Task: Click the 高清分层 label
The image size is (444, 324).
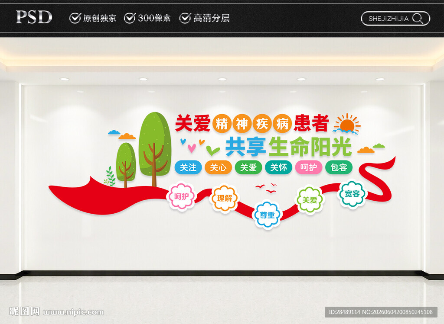Action: pos(212,18)
